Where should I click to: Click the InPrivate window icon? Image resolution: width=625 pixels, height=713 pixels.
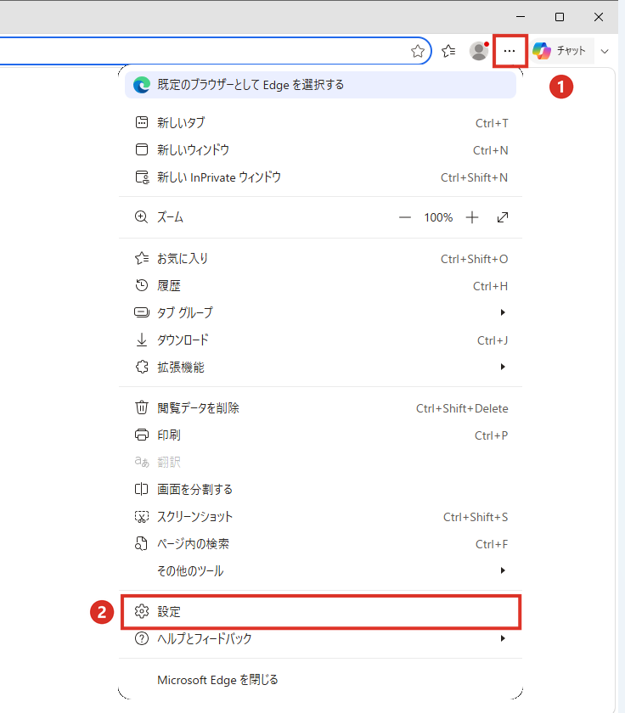pos(142,177)
